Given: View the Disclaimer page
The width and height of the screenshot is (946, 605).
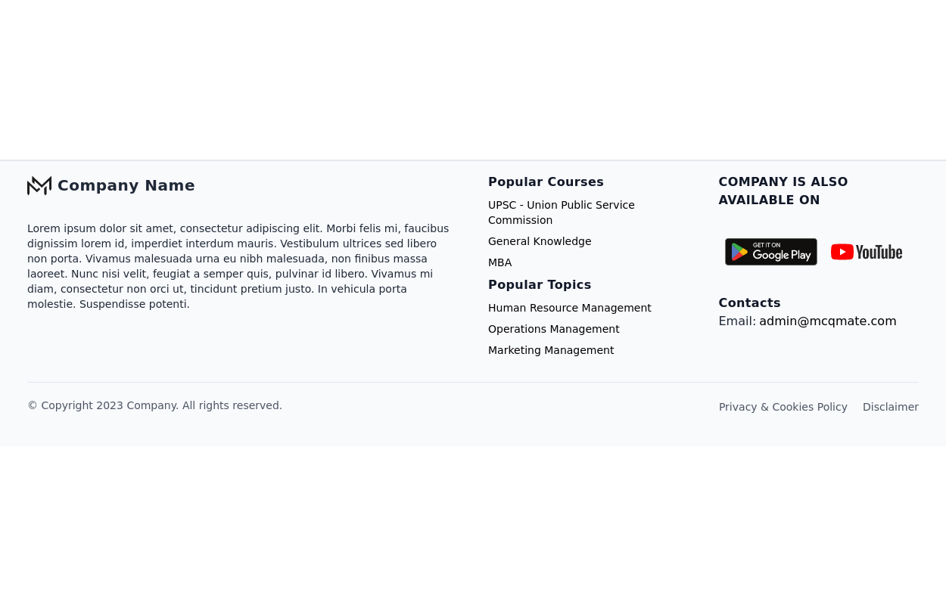Looking at the screenshot, I should pyautogui.click(x=891, y=407).
